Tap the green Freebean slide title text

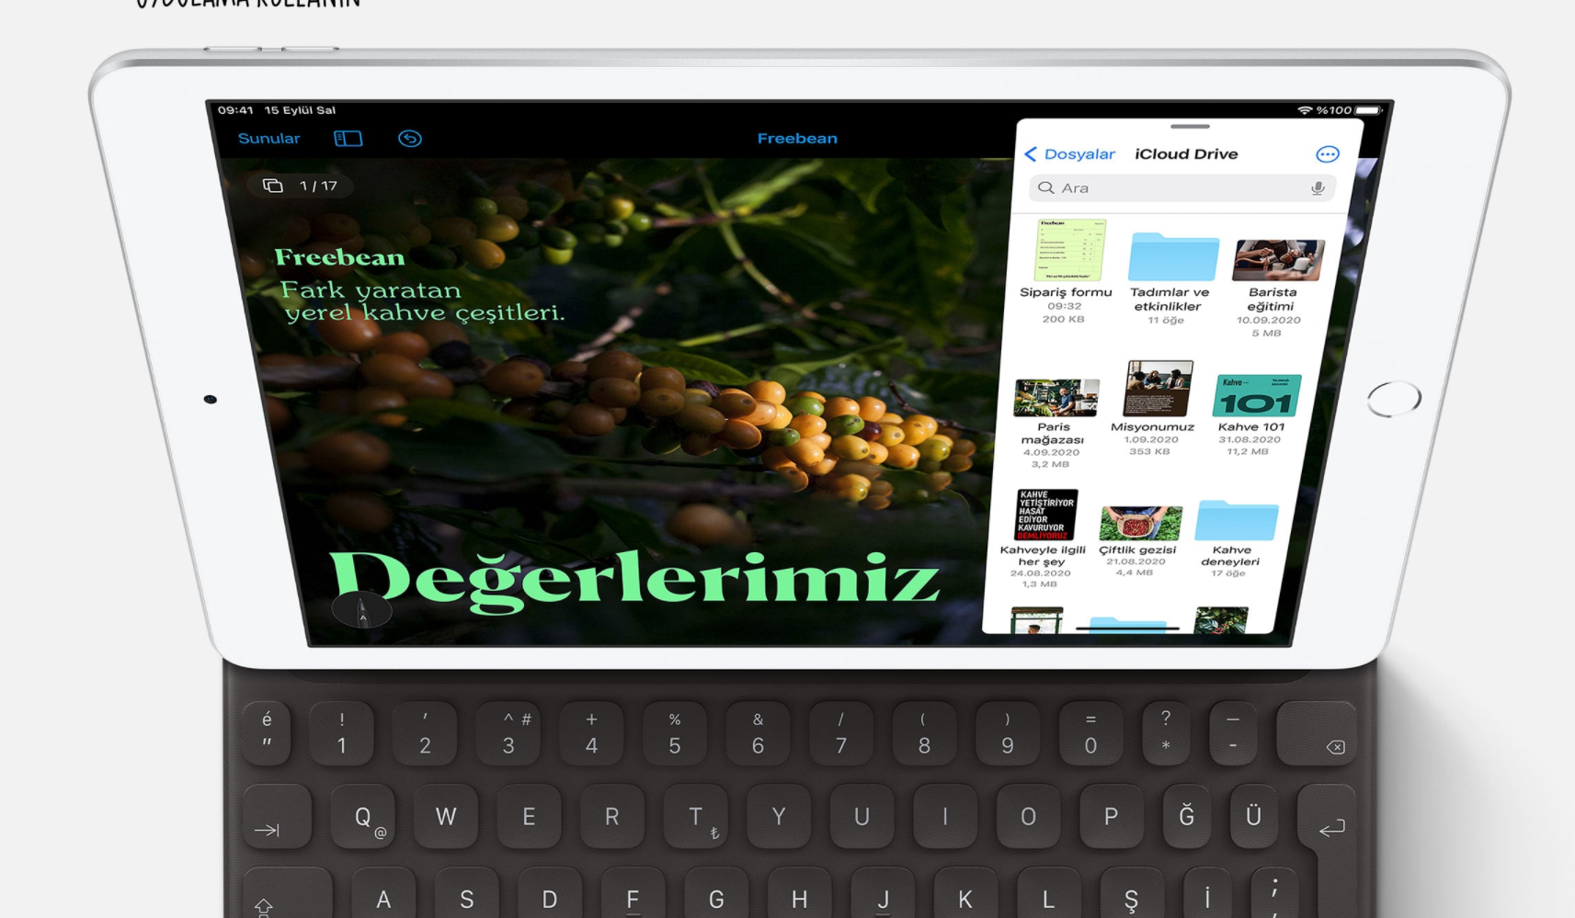tap(339, 257)
